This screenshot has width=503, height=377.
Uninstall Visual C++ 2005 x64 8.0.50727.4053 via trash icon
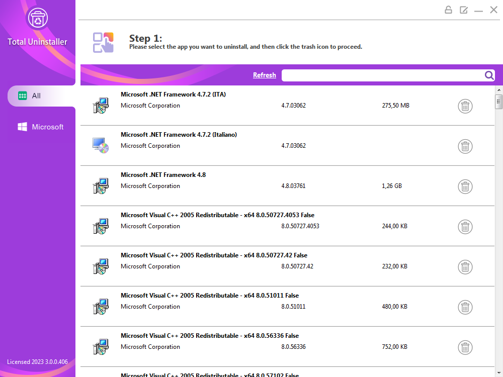(x=465, y=227)
